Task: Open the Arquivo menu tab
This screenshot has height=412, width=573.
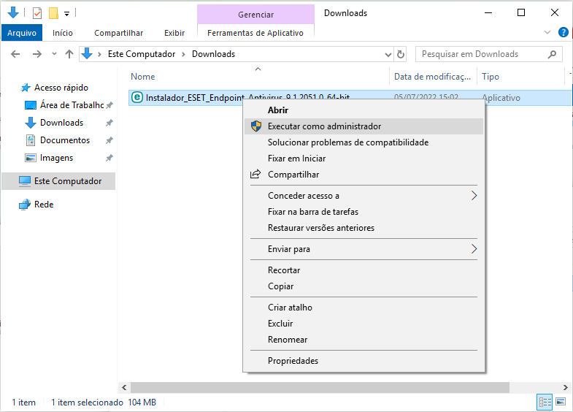Action: [21, 33]
